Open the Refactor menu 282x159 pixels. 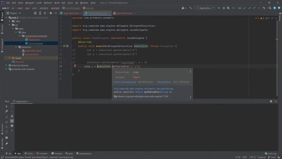click(48, 3)
